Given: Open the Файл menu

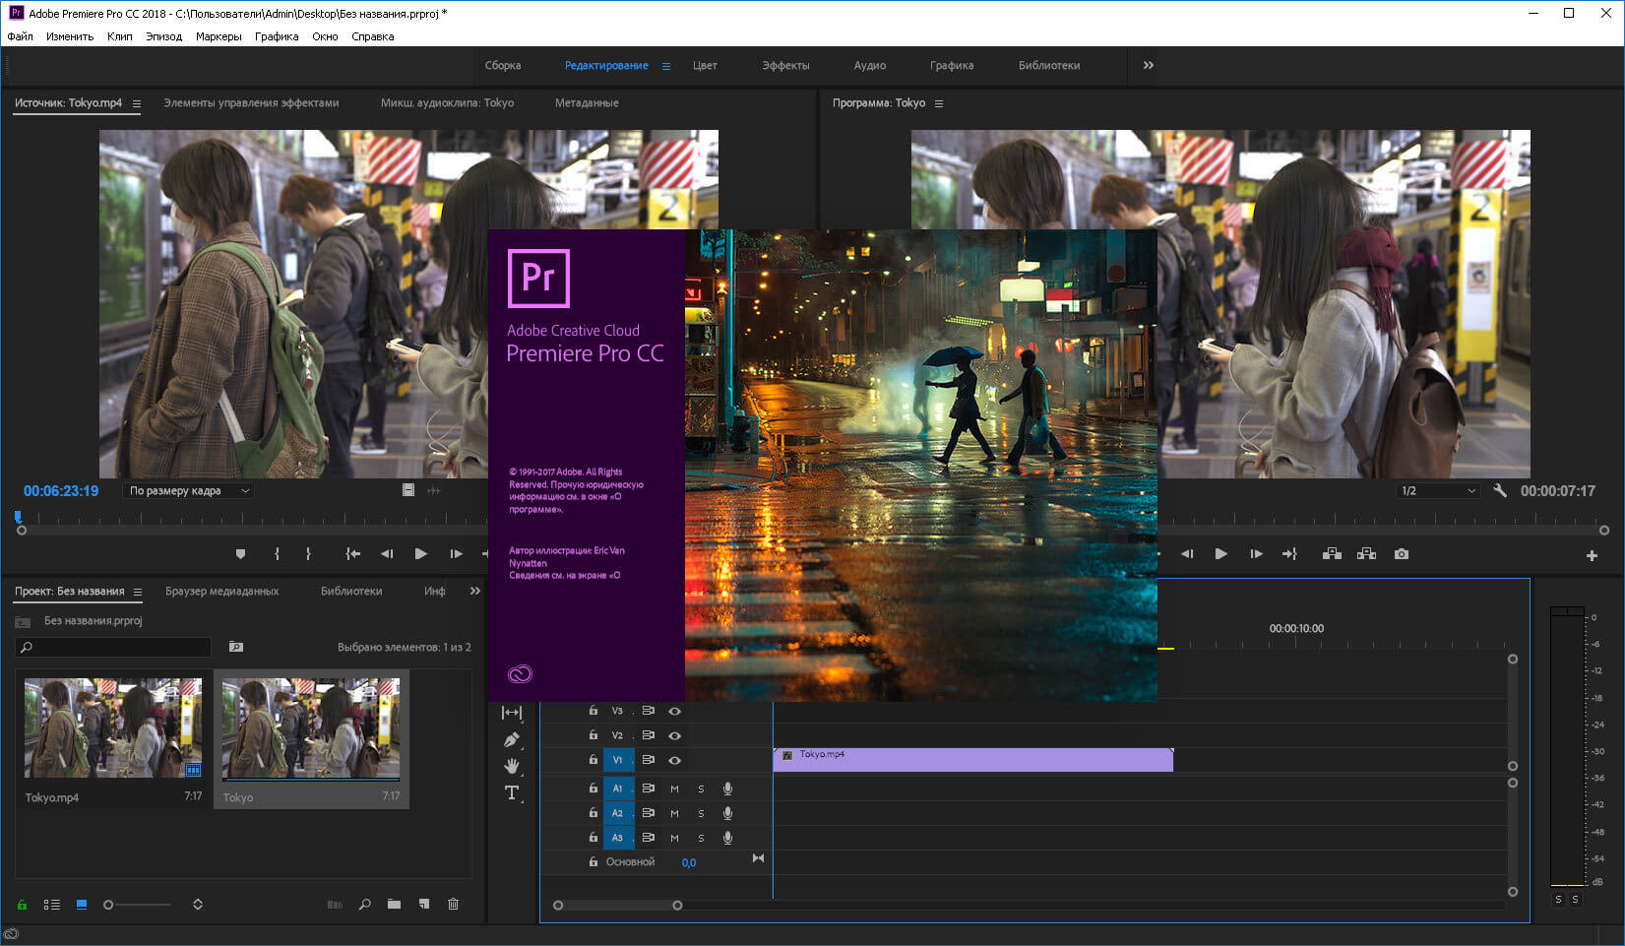Looking at the screenshot, I should pyautogui.click(x=20, y=36).
